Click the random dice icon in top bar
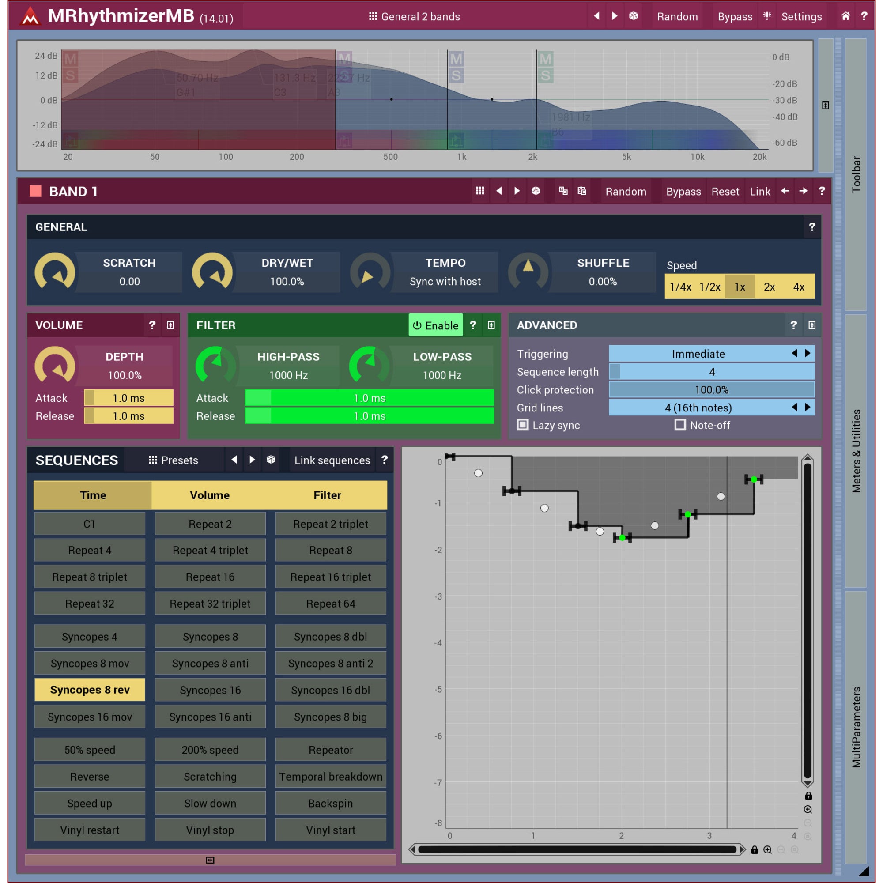Image resolution: width=883 pixels, height=883 pixels. (633, 16)
